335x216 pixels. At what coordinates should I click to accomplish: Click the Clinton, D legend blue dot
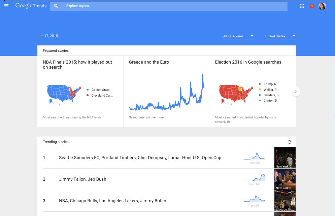point(260,101)
